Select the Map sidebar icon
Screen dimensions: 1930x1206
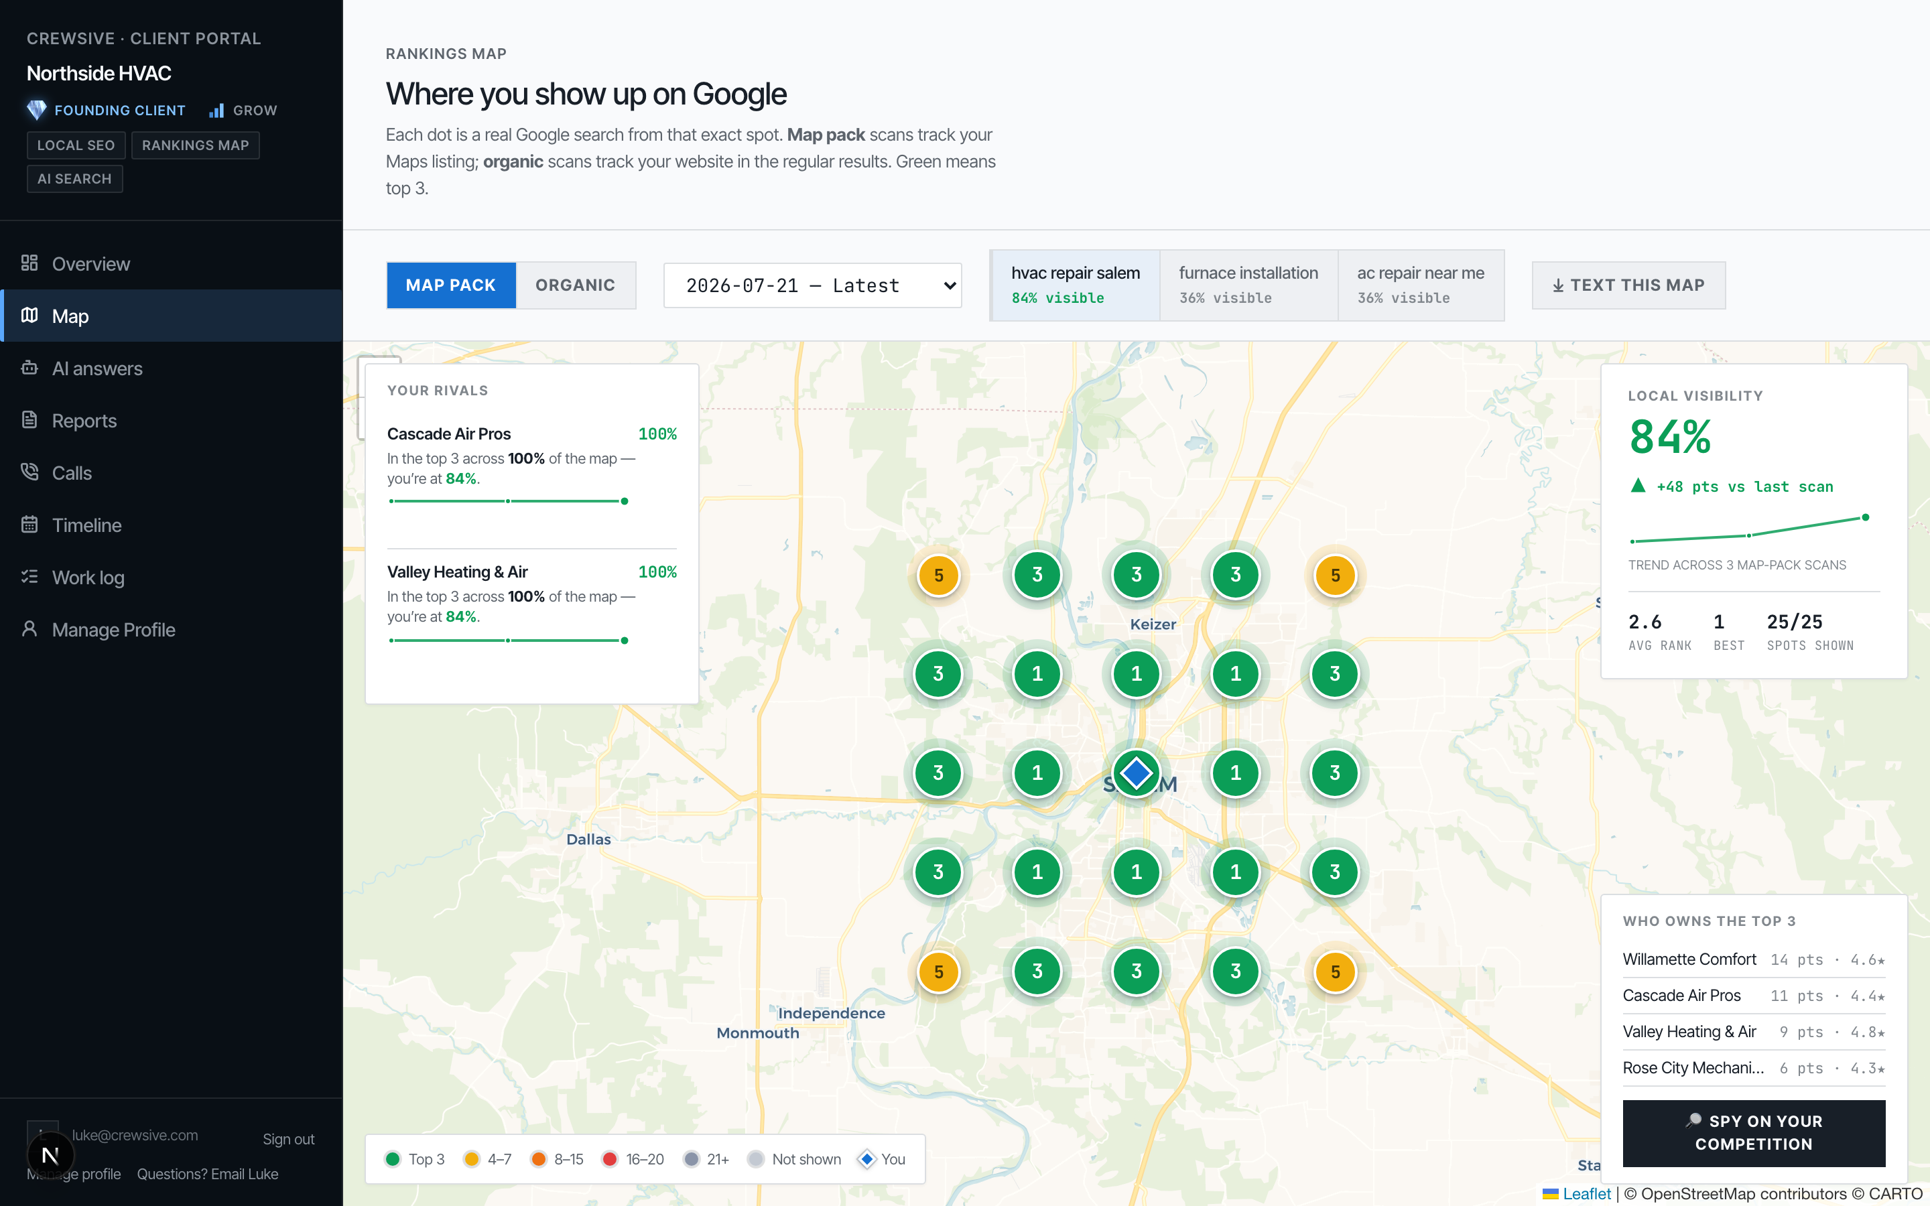pyautogui.click(x=29, y=316)
